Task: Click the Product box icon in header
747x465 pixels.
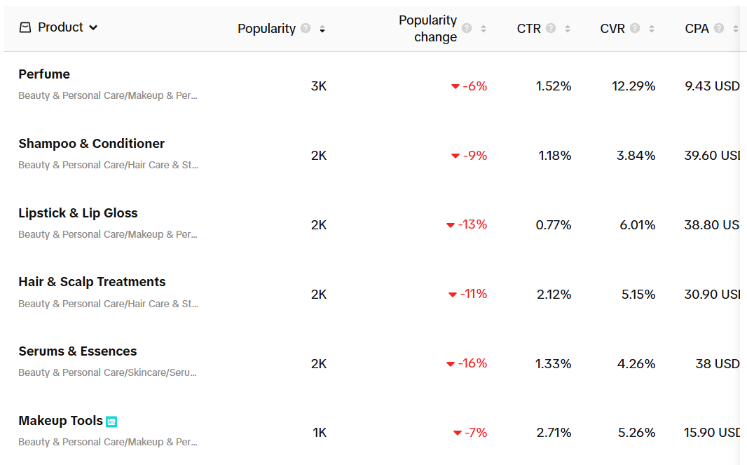Action: coord(25,27)
